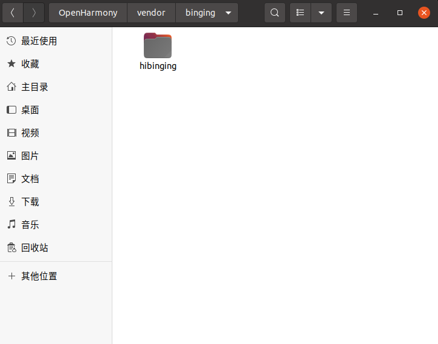The width and height of the screenshot is (438, 344).
Task: Open 收藏 starred items star icon
Action: (x=11, y=64)
